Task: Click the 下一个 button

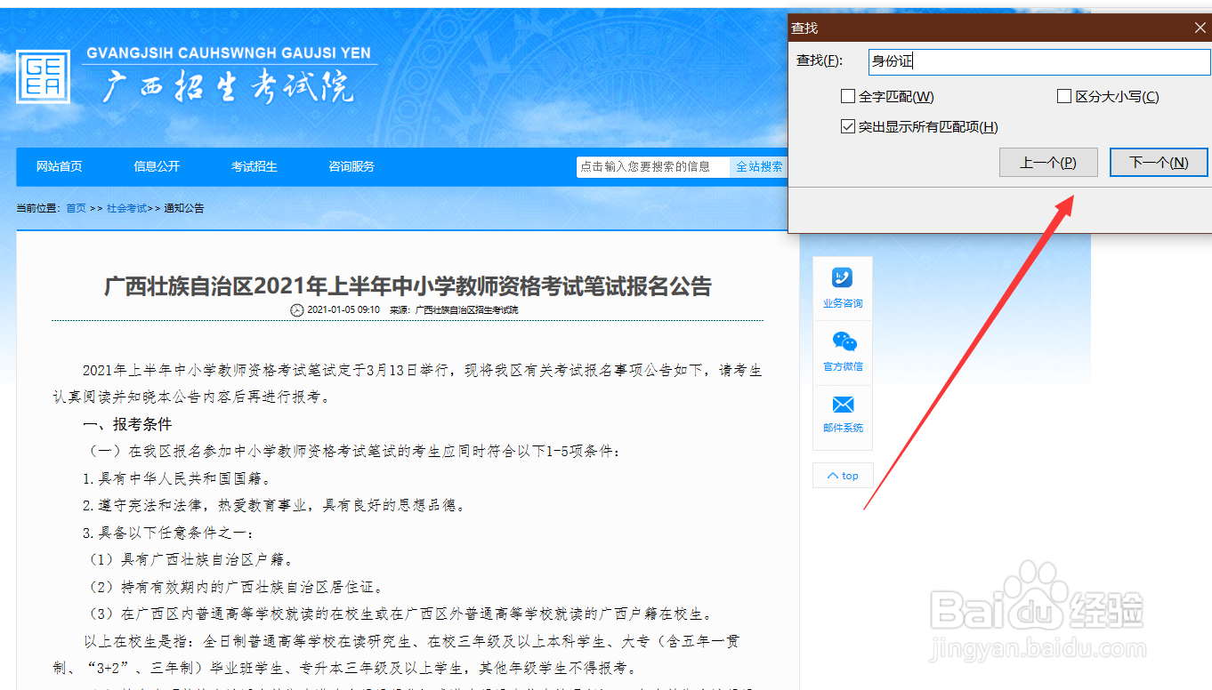Action: pos(1159,163)
